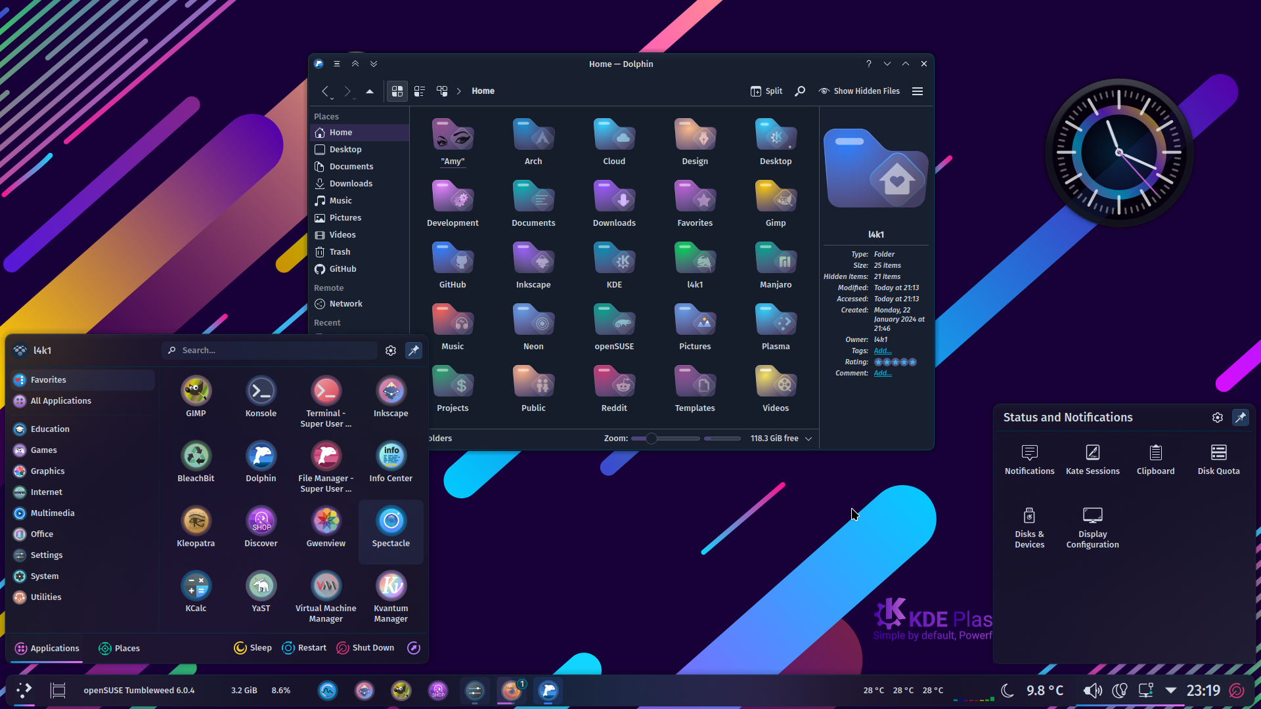Focus the launcher Search field
Viewport: 1261px width, 709px height.
269,351
